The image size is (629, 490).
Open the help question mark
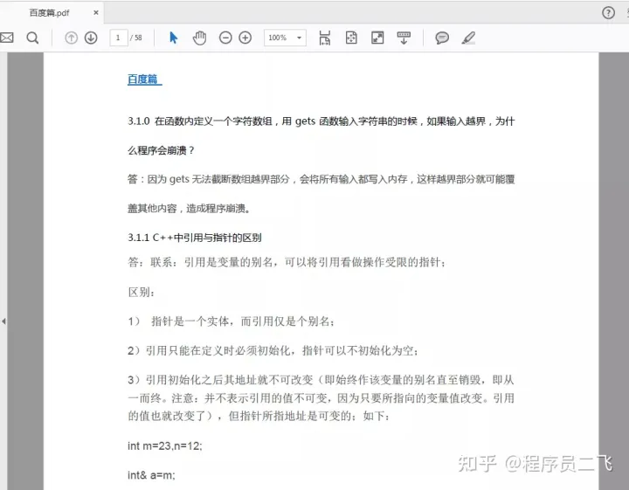pyautogui.click(x=608, y=13)
